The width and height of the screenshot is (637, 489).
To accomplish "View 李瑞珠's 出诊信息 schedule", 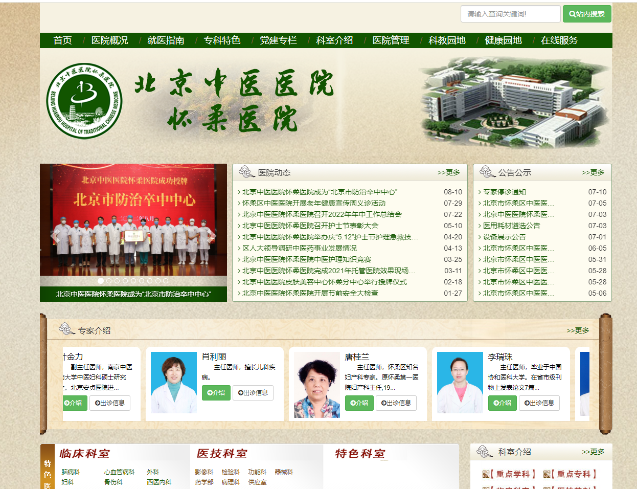I will 539,403.
